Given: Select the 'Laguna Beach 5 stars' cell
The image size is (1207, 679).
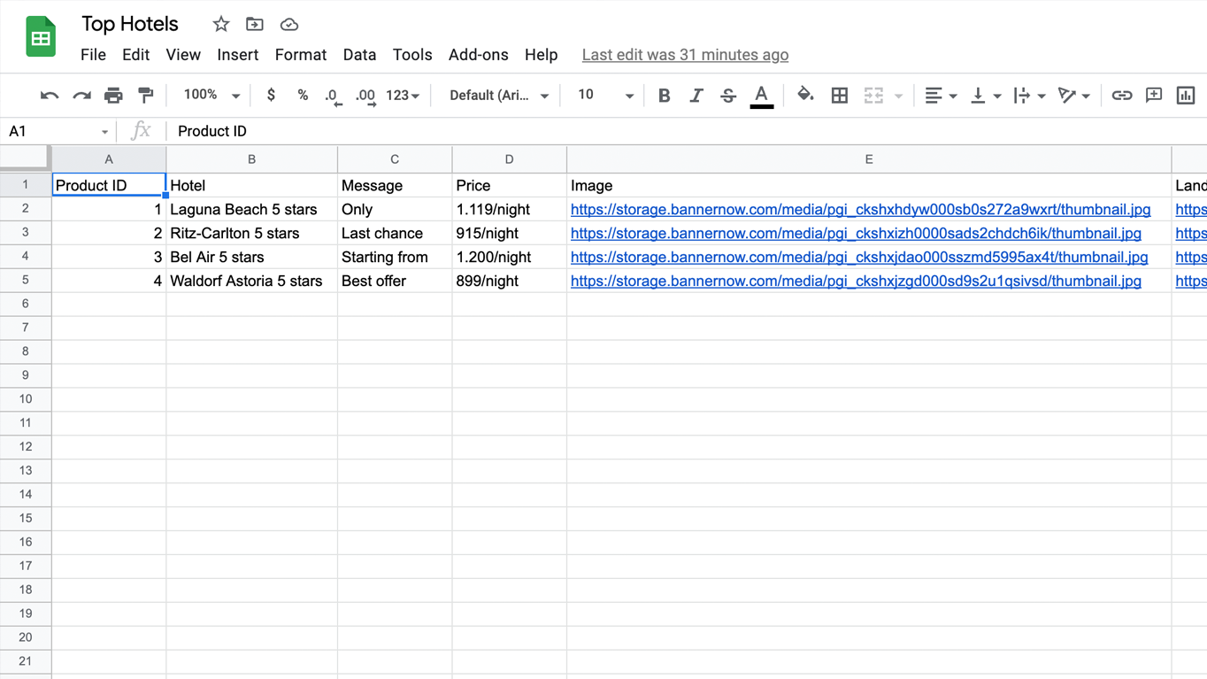Looking at the screenshot, I should pyautogui.click(x=251, y=209).
